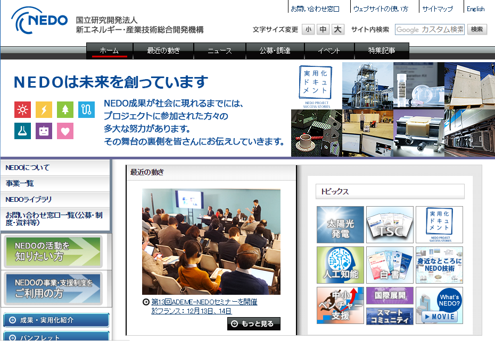This screenshot has height=341, width=495.
Task: Click the blue NEDOの事業・支援制度をご利用の方 banner
Action: pos(53,288)
